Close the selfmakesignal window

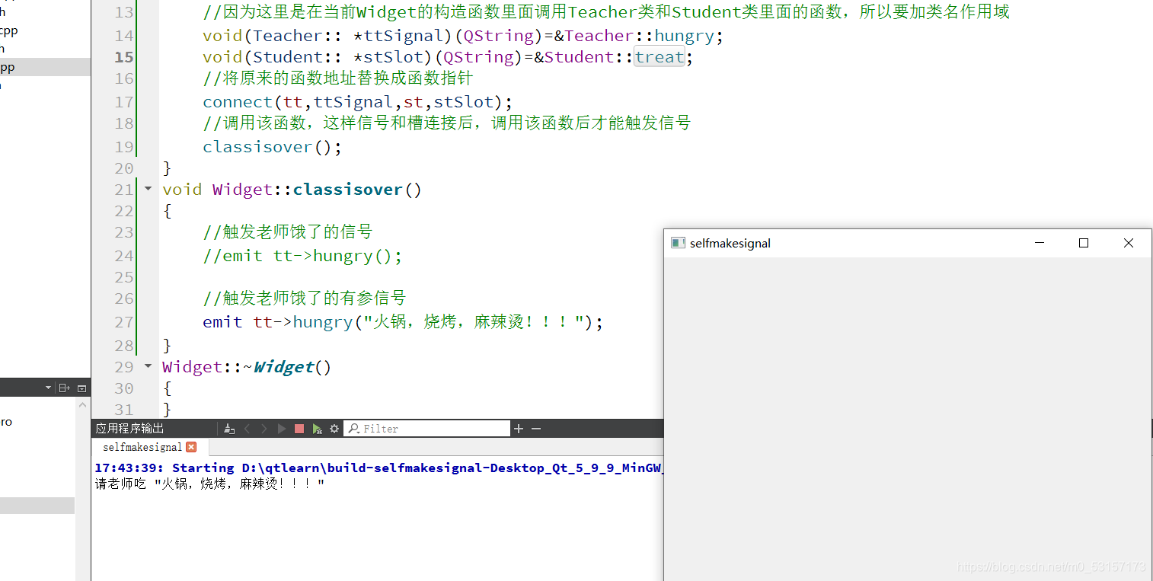1129,243
